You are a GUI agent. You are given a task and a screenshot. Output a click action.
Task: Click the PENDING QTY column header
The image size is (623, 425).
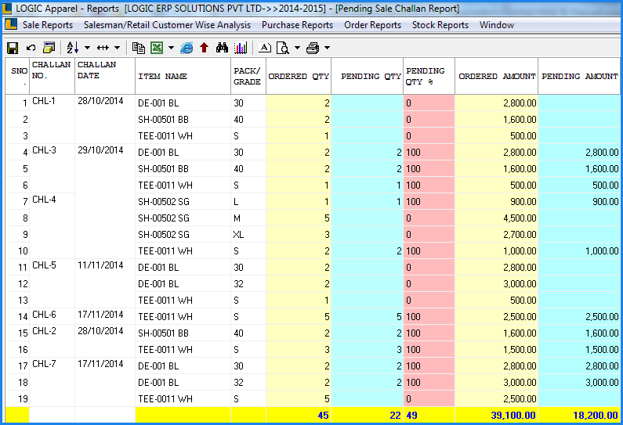click(x=367, y=76)
